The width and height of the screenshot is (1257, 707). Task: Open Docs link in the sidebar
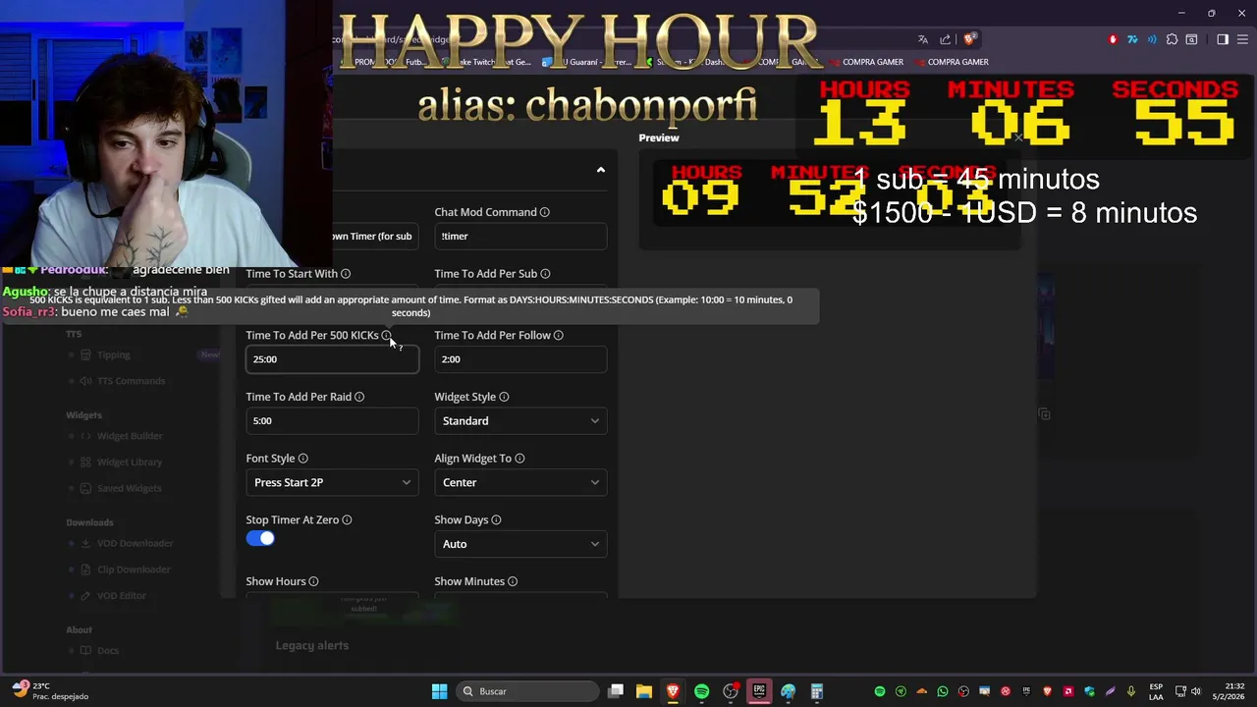(x=107, y=650)
